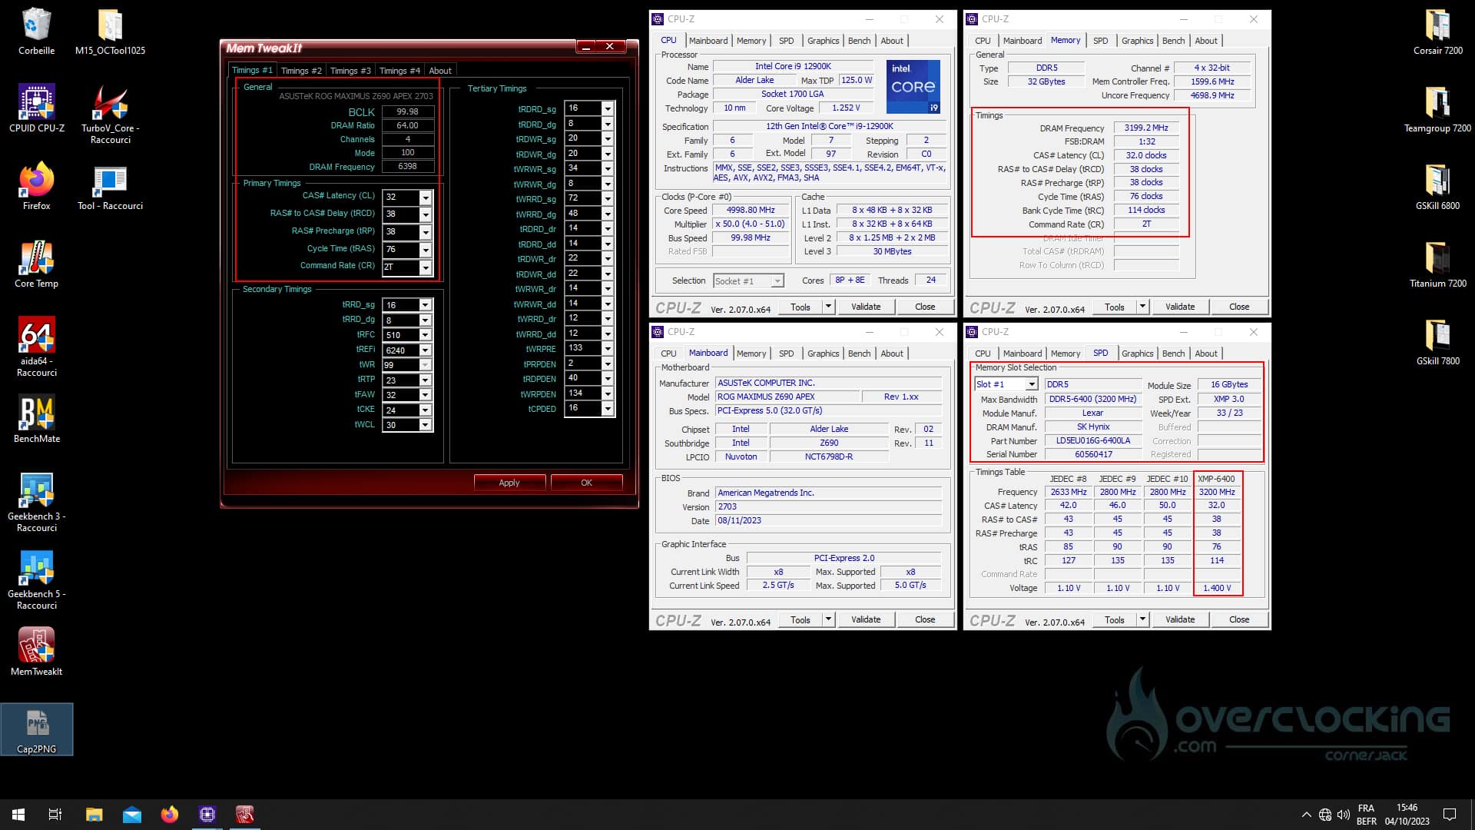Launch Core Temp from desktop

pos(36,264)
